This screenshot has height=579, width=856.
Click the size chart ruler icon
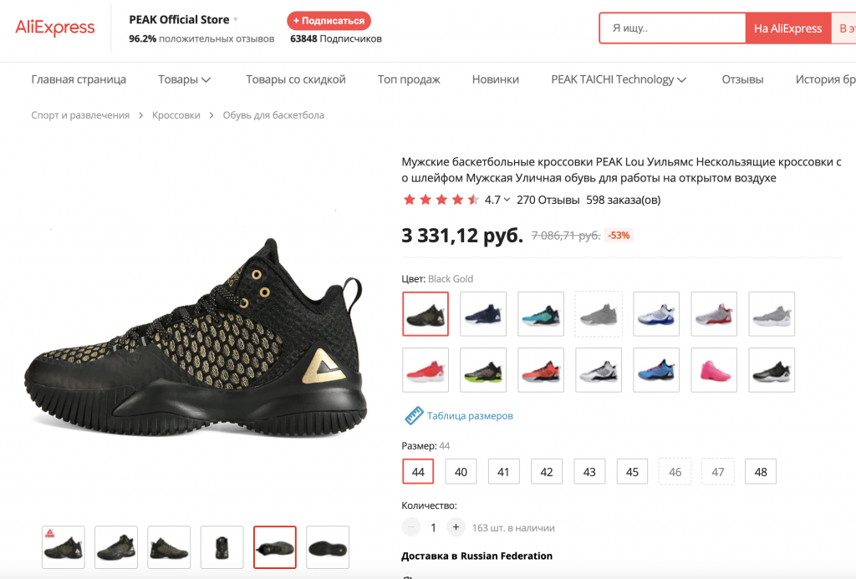(414, 415)
